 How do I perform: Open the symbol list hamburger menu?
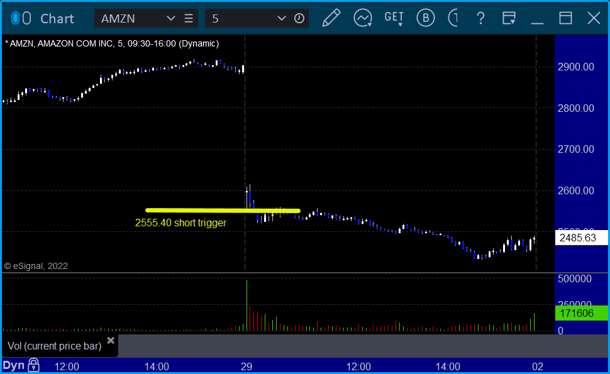click(x=189, y=18)
